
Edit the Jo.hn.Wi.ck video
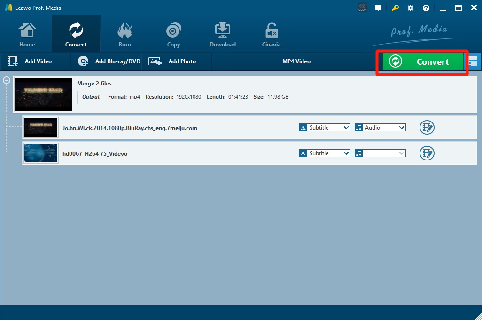(x=427, y=128)
